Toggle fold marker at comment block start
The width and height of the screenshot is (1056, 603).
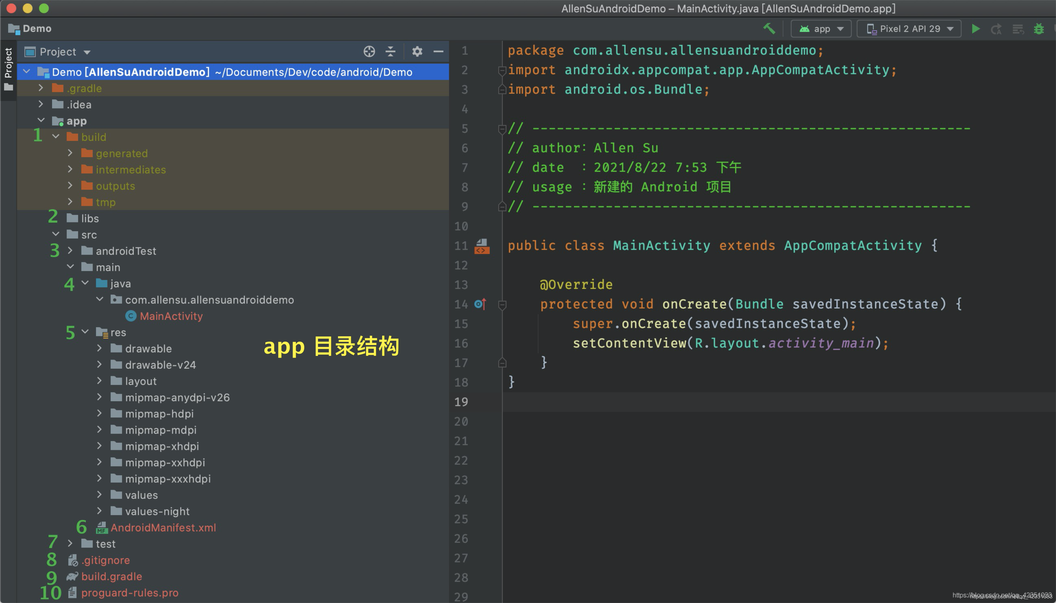coord(502,129)
